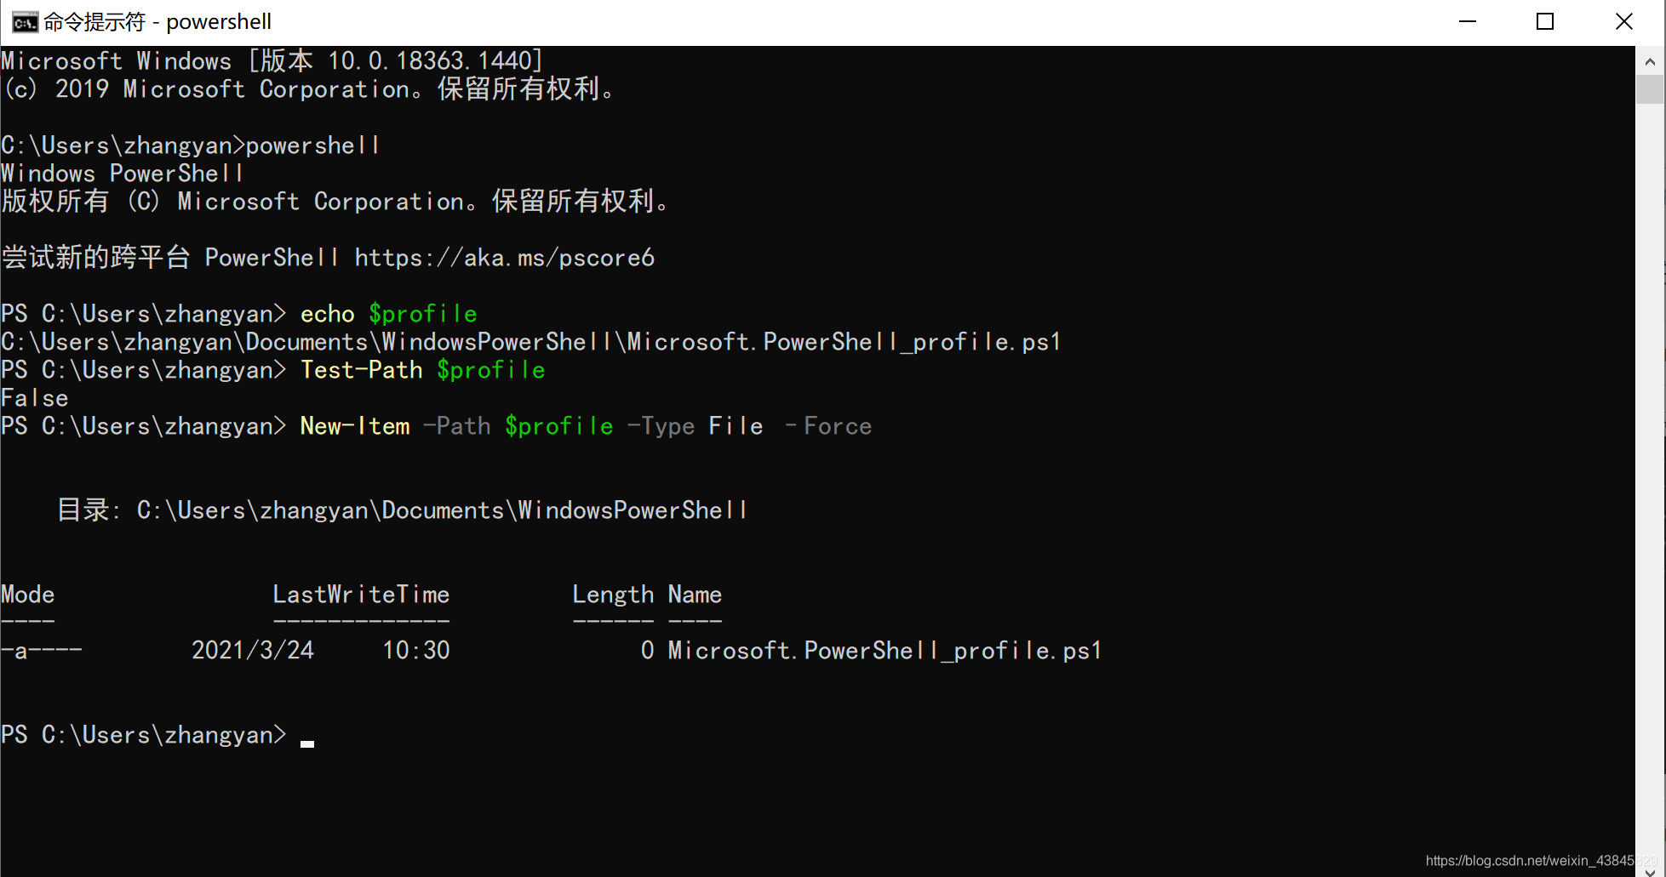Click the LastWriteTime column header text
Screen dimensions: 1666x877
[x=361, y=594]
